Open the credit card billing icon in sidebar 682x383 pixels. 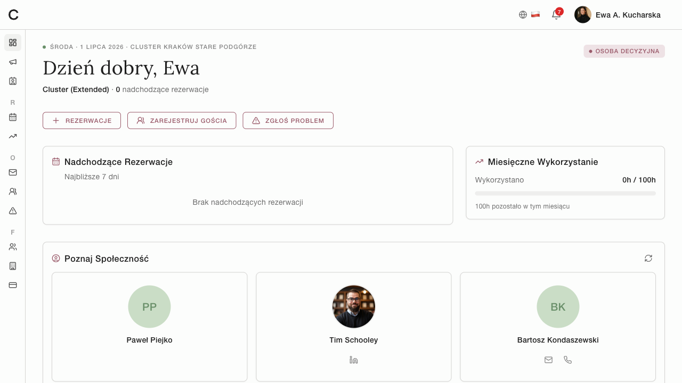(13, 285)
